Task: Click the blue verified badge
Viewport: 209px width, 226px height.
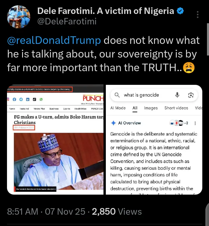Action: click(x=180, y=11)
